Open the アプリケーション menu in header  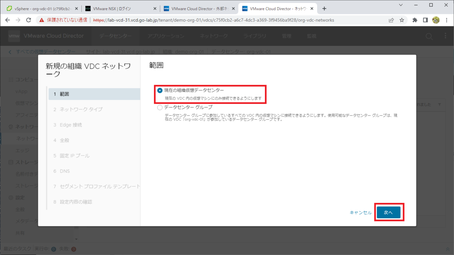[166, 36]
